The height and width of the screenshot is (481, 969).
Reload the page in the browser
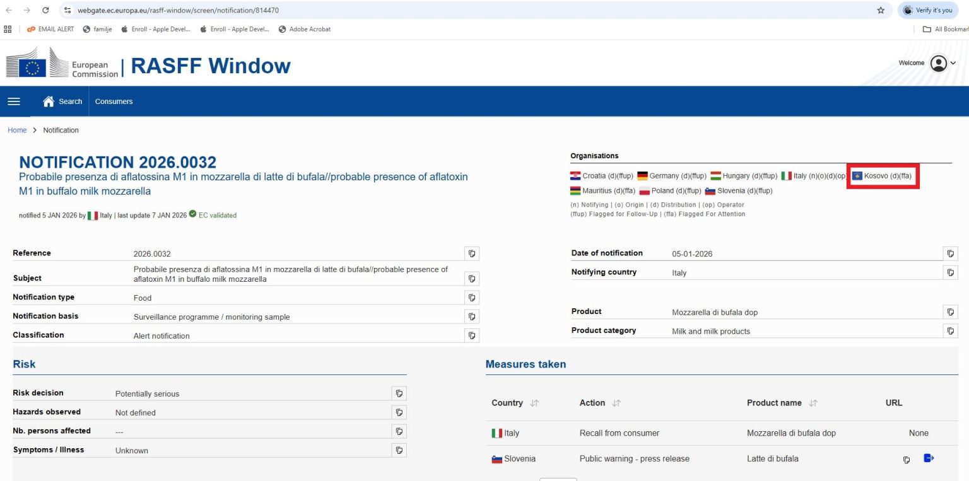click(45, 11)
